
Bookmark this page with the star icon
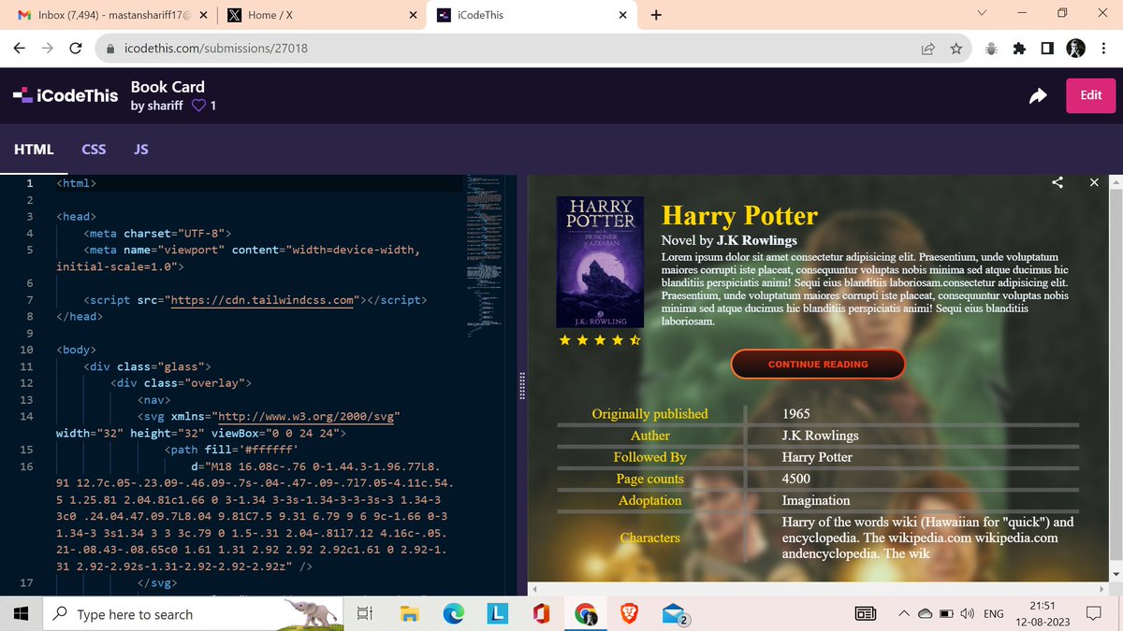955,49
